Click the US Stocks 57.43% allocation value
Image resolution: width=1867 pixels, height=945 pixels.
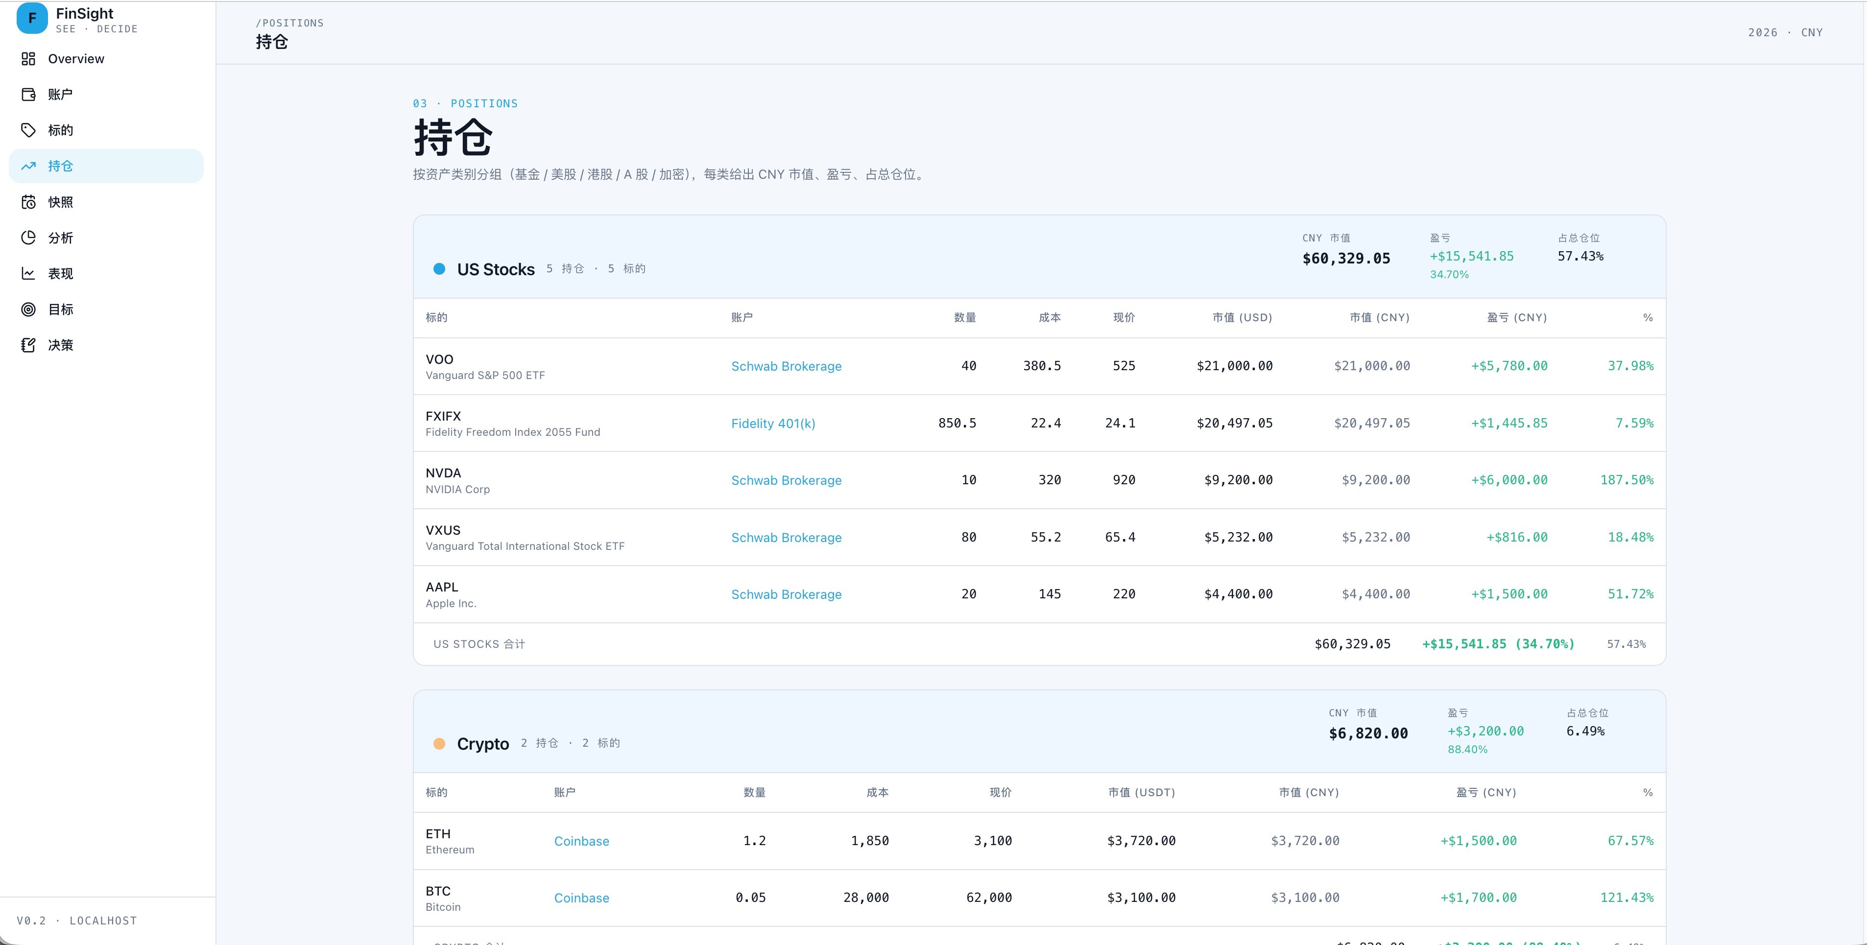(1580, 257)
